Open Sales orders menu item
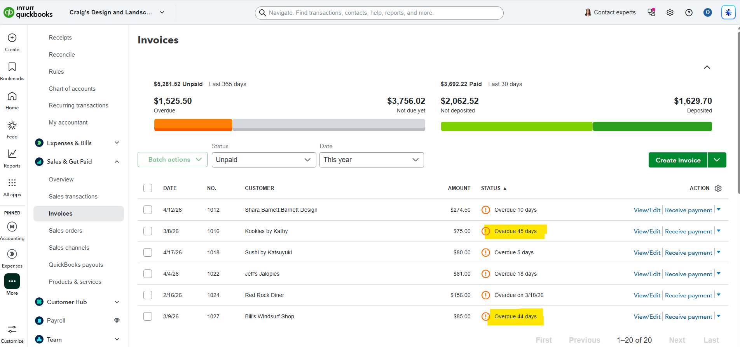 (x=65, y=231)
